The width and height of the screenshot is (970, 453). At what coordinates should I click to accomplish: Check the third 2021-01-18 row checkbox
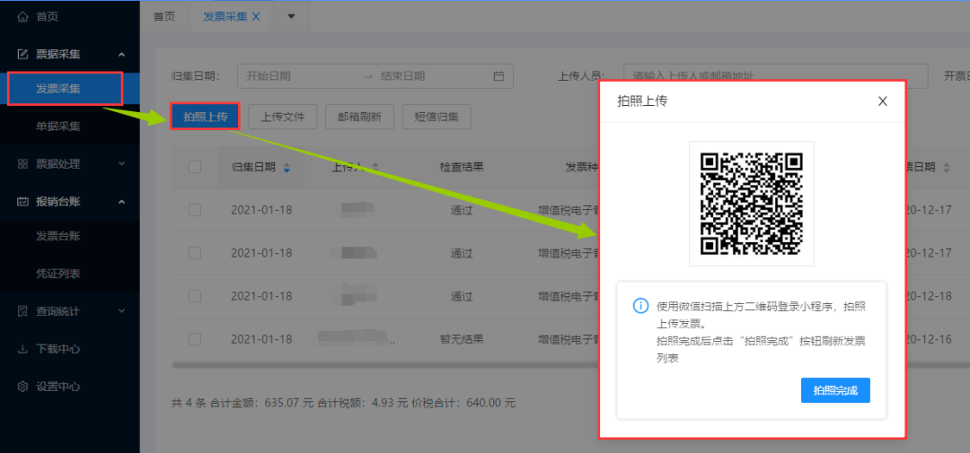coord(195,296)
